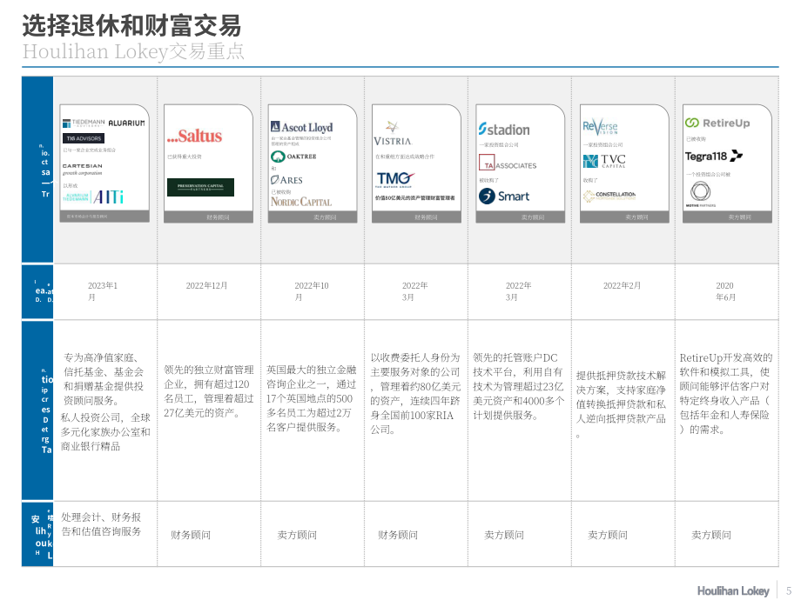This screenshot has width=801, height=600.
Task: Click the description starting 英国最大的独立金融
Action: (311, 398)
